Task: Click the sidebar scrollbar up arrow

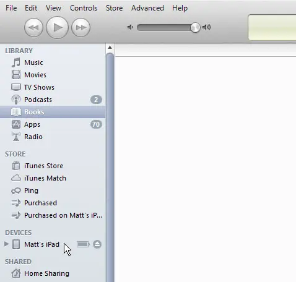Action: (110, 48)
